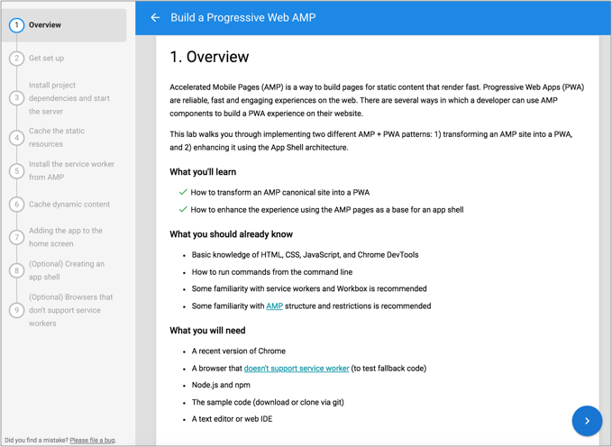Go to Optional Creating an app shell
This screenshot has width=612, height=447.
click(67, 270)
